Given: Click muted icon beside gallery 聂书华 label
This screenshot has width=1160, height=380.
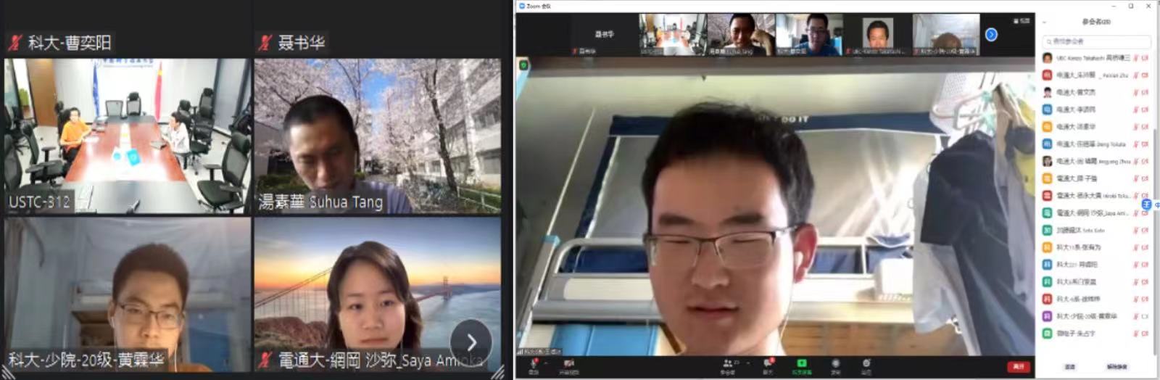Looking at the screenshot, I should pos(265,43).
